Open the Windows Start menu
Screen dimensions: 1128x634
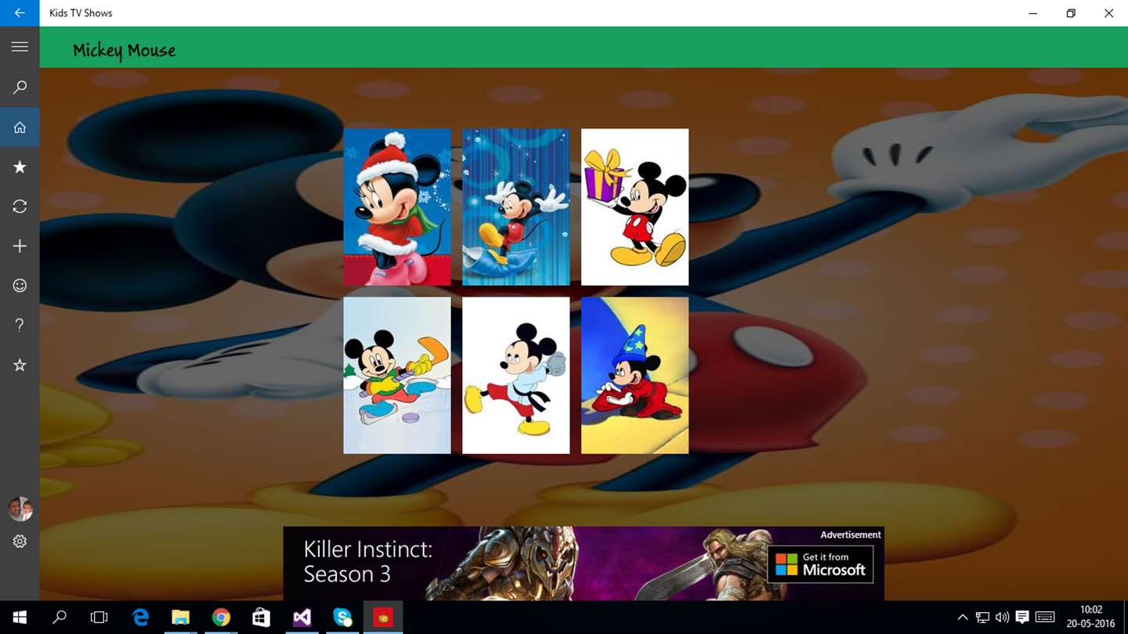coord(20,618)
